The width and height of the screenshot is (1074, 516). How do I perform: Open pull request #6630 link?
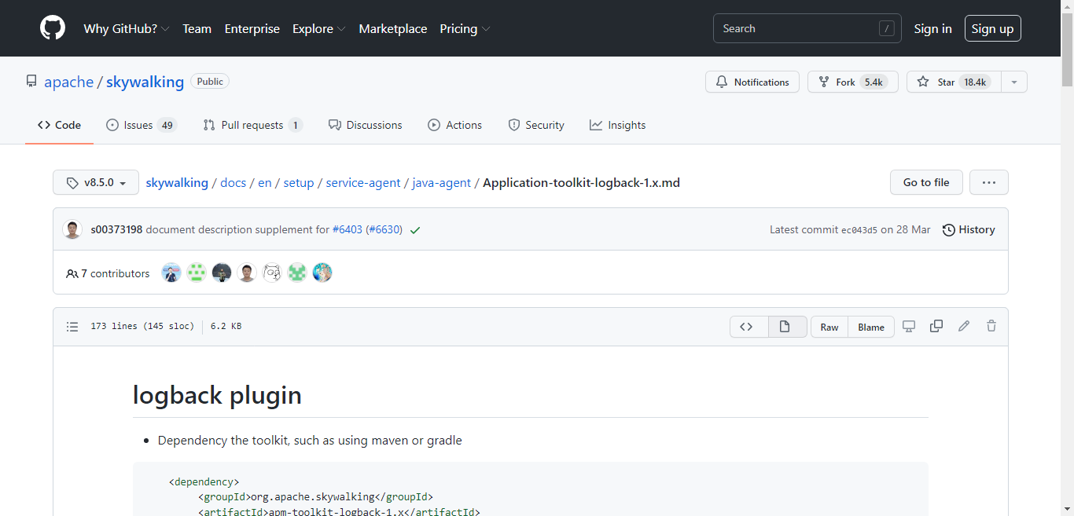point(384,229)
